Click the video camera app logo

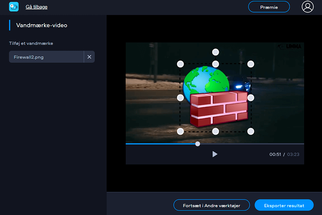13,6
